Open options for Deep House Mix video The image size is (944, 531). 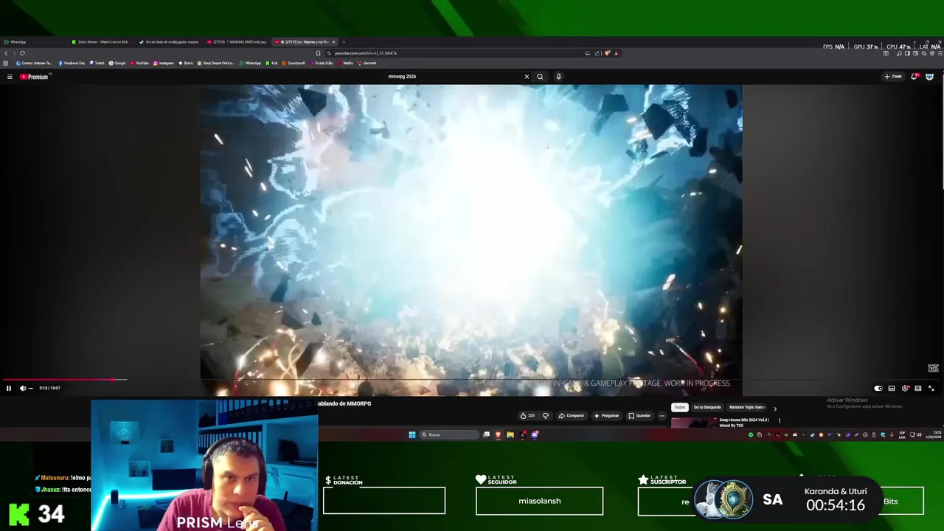[x=780, y=420]
